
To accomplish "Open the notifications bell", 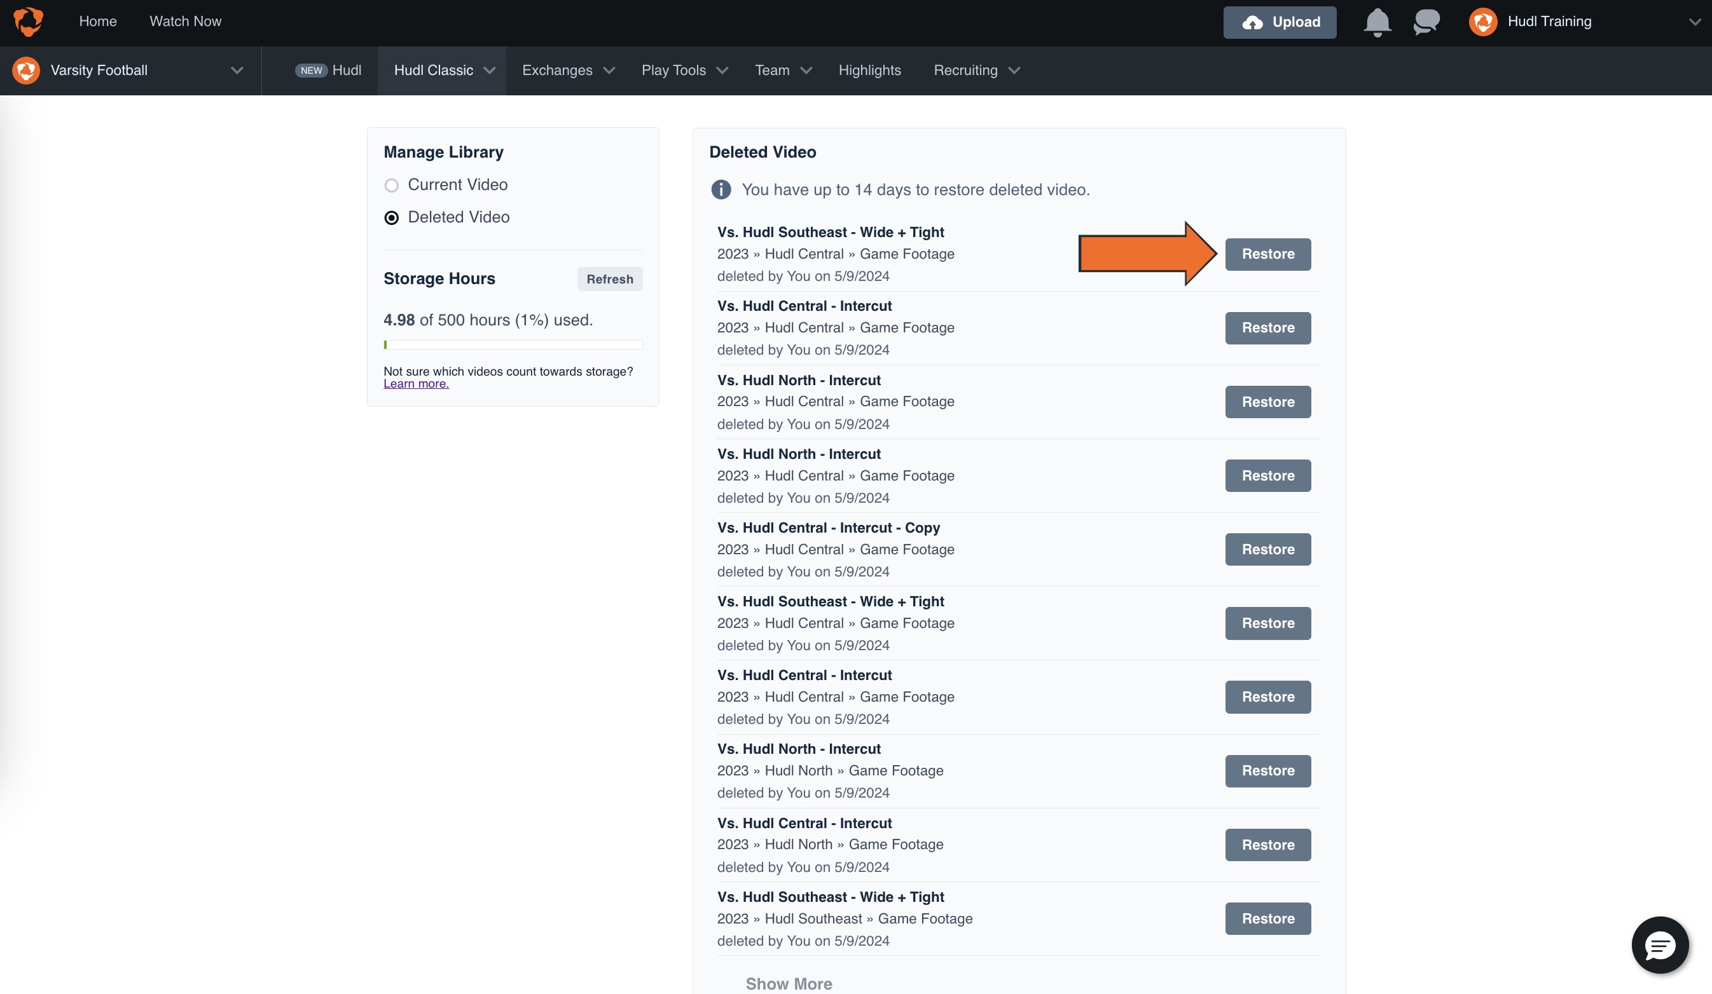I will pos(1377,22).
